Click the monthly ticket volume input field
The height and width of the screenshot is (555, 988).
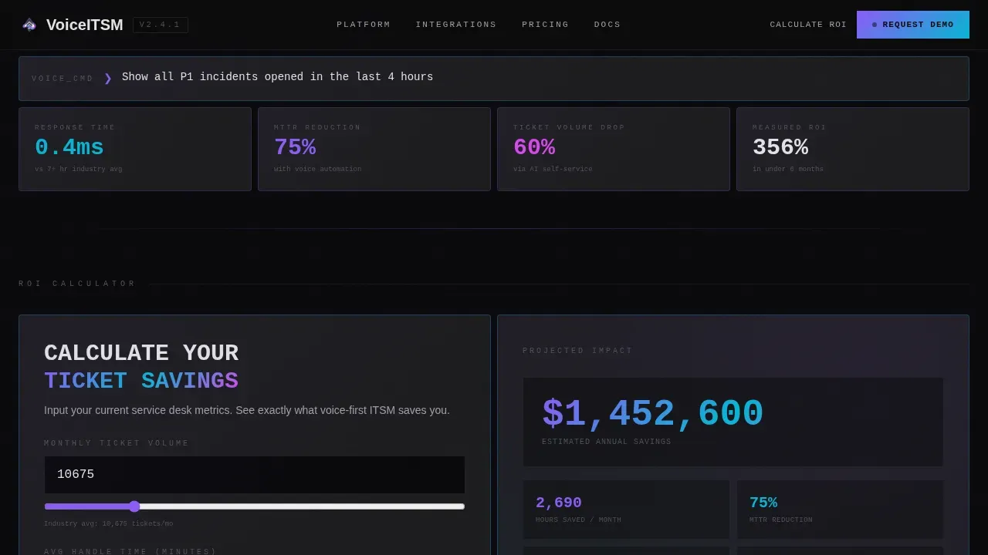coord(255,475)
